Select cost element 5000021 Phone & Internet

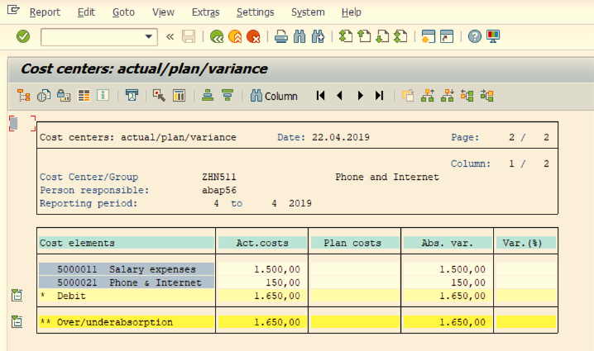coord(126,282)
